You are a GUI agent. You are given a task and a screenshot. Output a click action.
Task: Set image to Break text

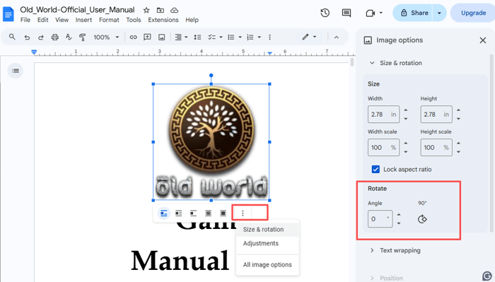coord(194,213)
